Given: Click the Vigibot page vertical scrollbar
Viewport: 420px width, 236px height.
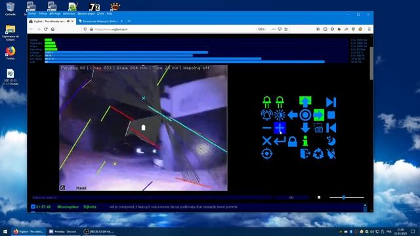Looking at the screenshot, I should [371, 63].
